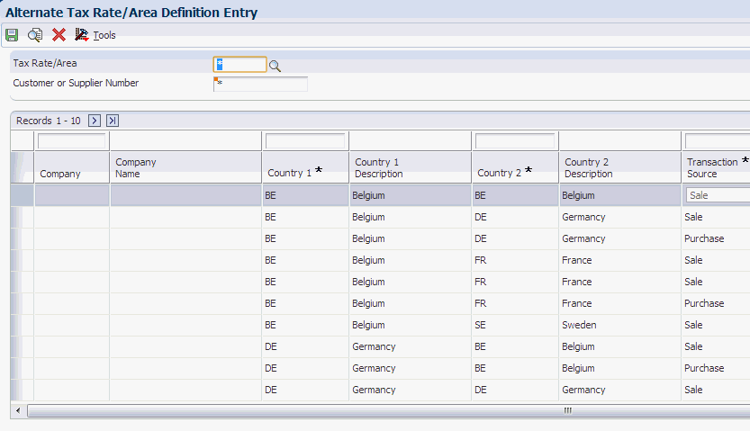Click the Tax Rate/Area input field
Image resolution: width=750 pixels, height=431 pixels.
point(239,65)
